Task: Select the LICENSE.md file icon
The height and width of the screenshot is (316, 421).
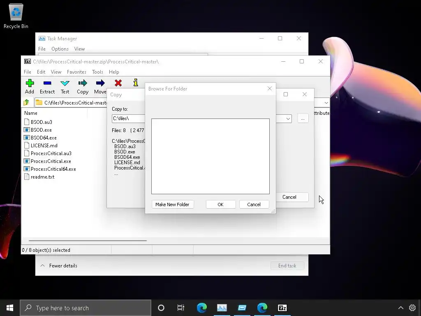Action: click(x=27, y=145)
